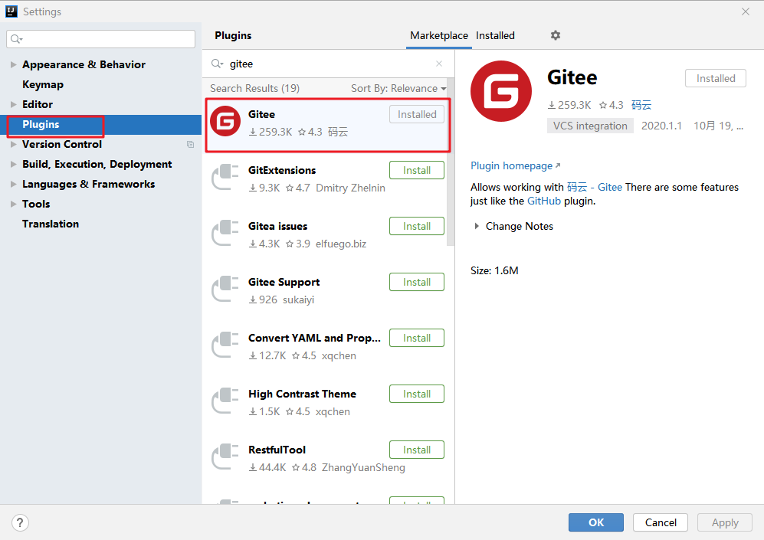Switch to the Marketplace tab

coord(439,35)
